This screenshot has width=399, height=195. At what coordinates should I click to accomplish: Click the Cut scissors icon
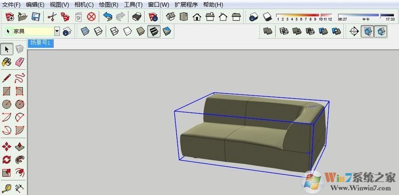point(52,17)
